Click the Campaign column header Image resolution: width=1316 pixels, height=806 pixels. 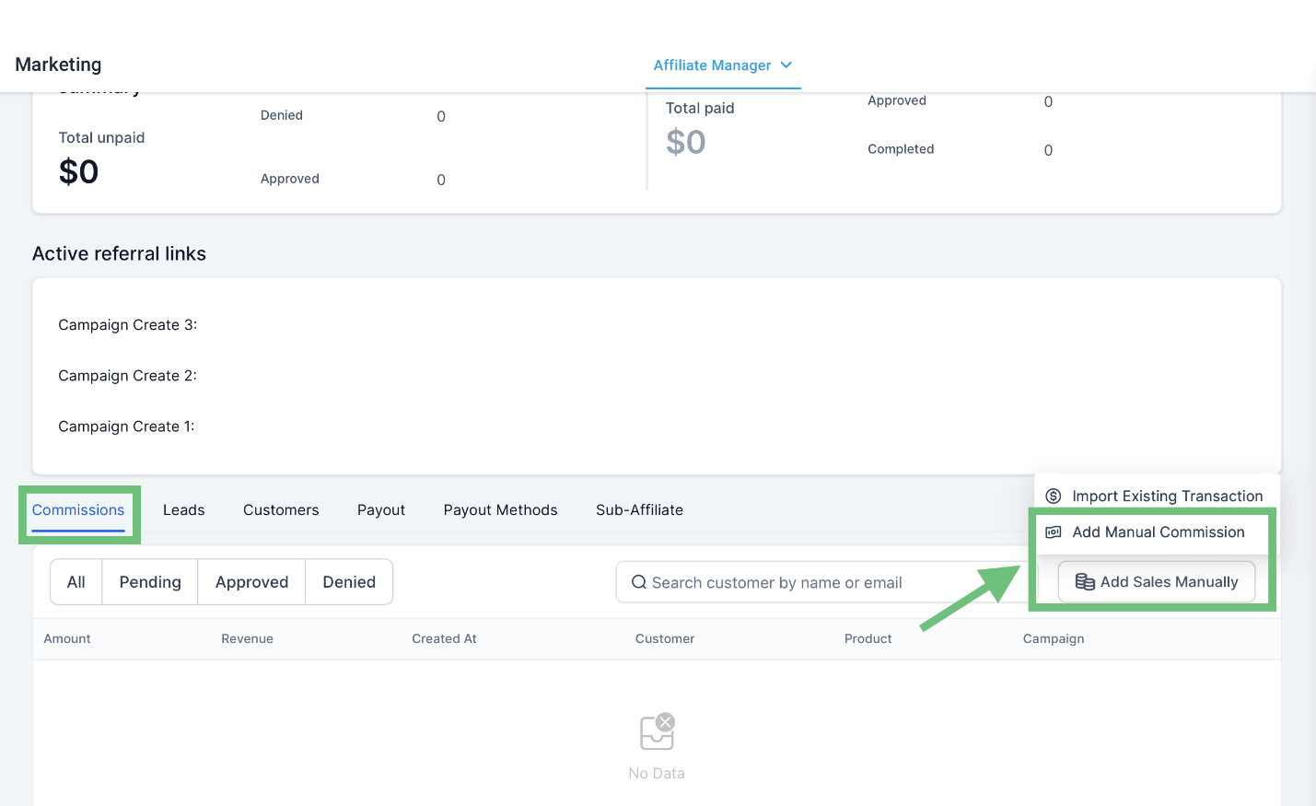click(1054, 639)
